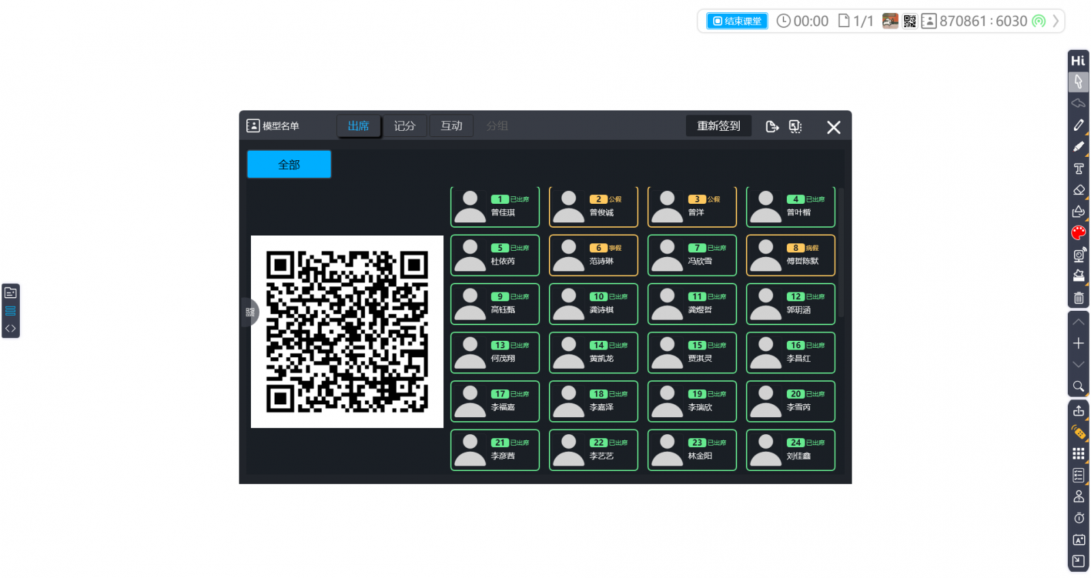Click the 重新签到 button
1091x578 pixels.
point(718,126)
